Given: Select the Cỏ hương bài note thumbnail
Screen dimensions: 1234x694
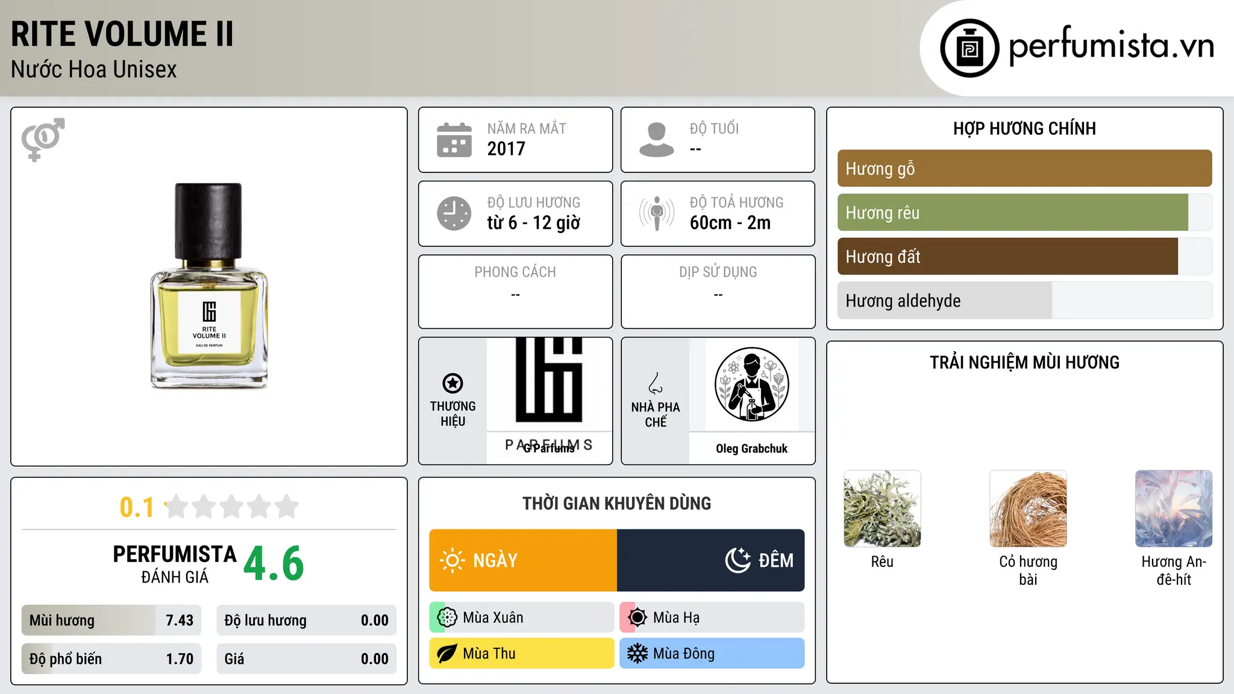Looking at the screenshot, I should (x=1028, y=508).
